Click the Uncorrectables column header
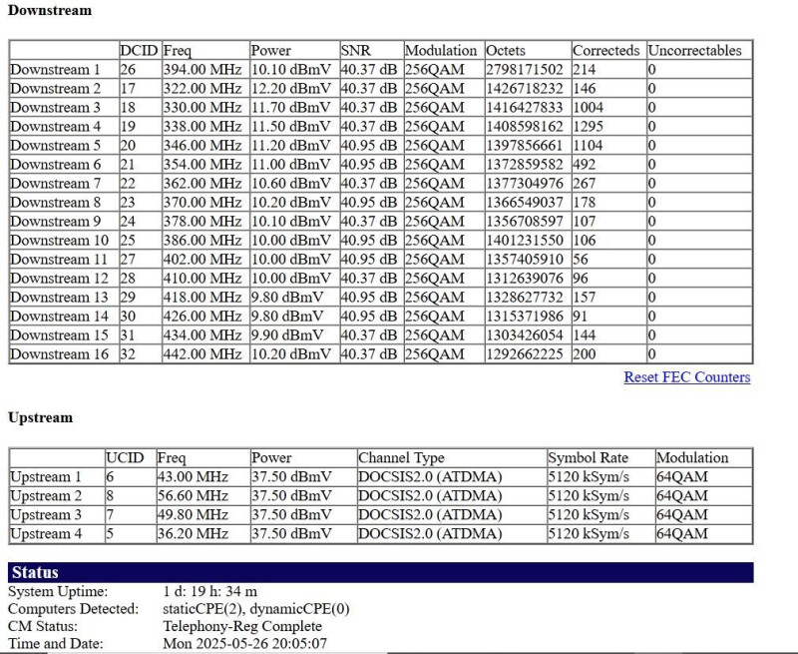 694,51
